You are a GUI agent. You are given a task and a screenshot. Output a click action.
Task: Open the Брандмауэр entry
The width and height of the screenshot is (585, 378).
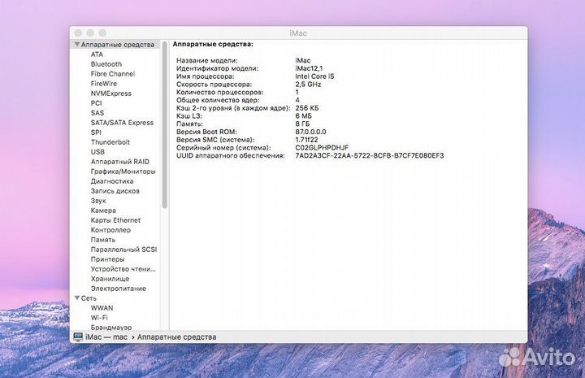point(111,328)
